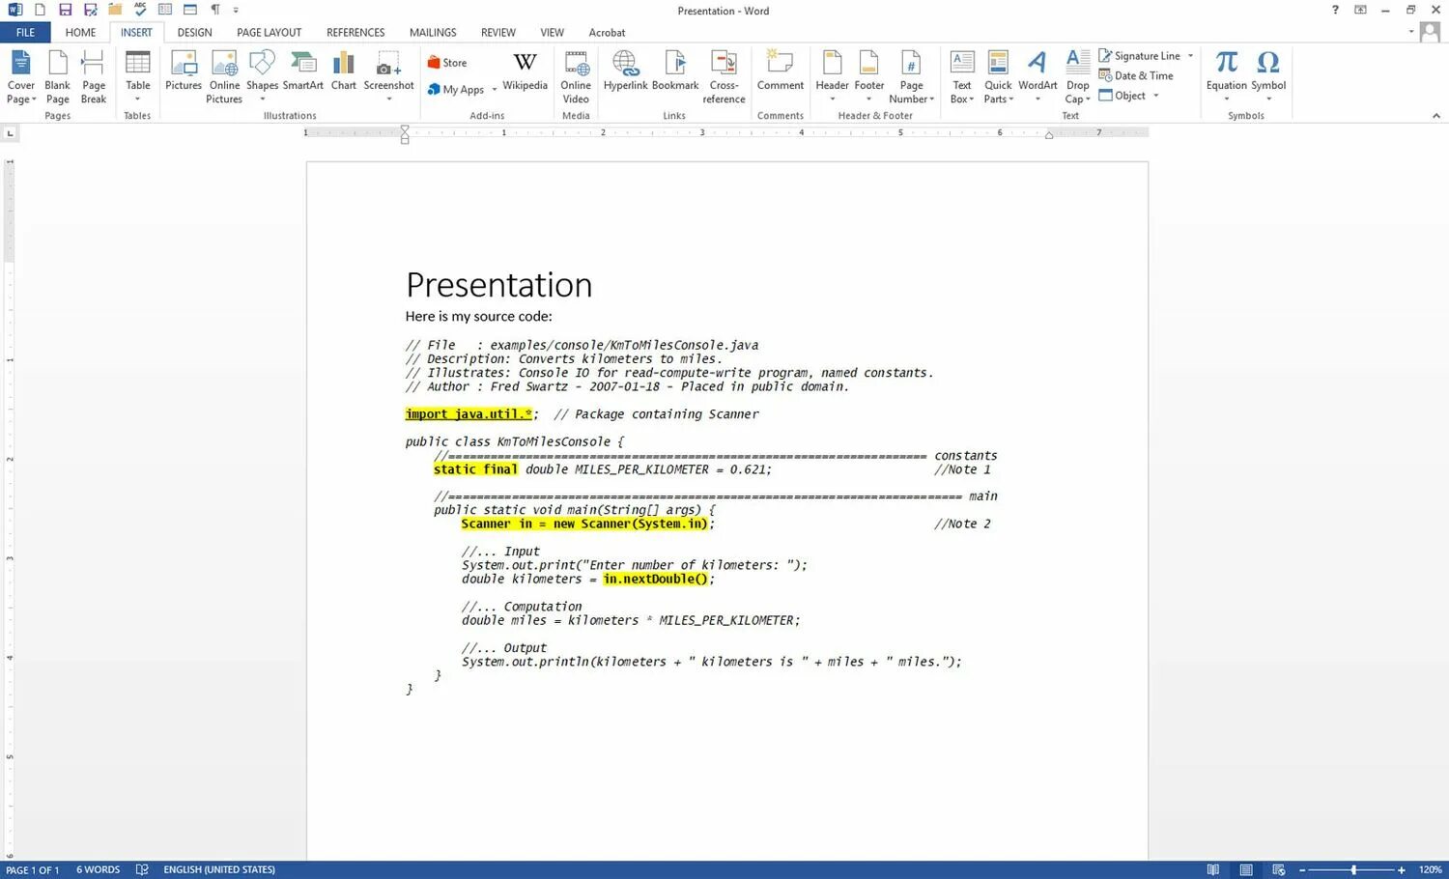
Task: Switch to the REVIEW tab
Action: [498, 33]
